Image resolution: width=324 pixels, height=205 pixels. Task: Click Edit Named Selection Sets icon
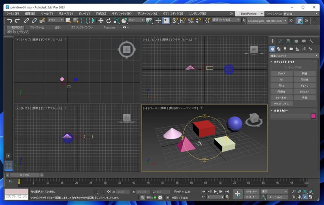click(x=208, y=20)
